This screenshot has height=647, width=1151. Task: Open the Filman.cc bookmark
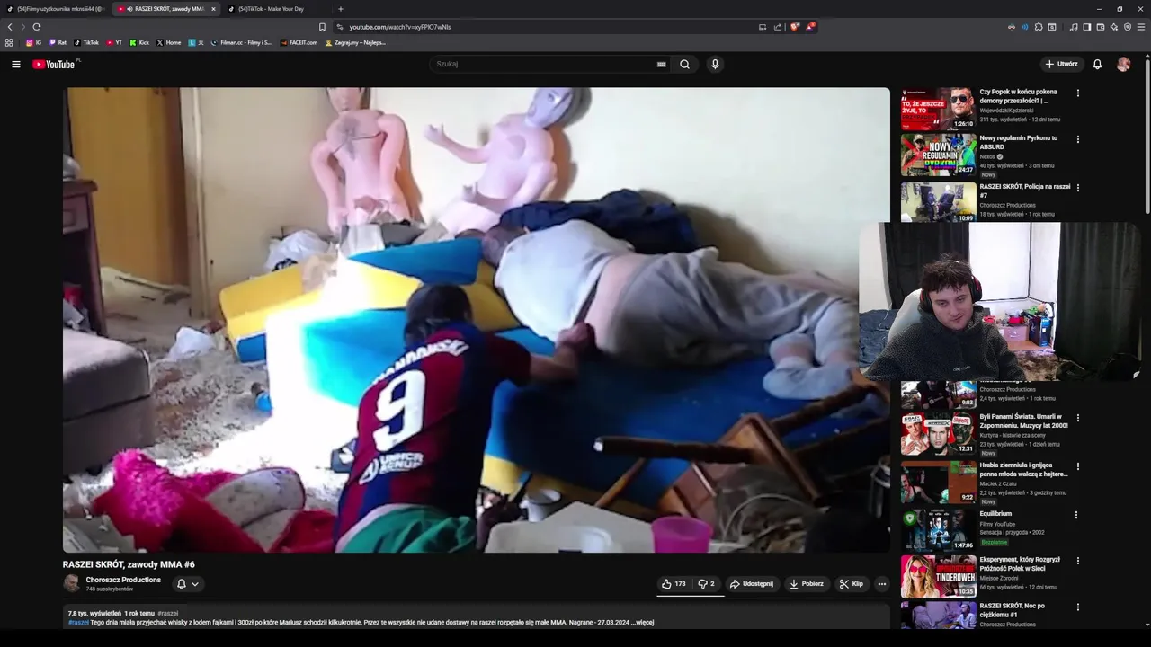[241, 42]
